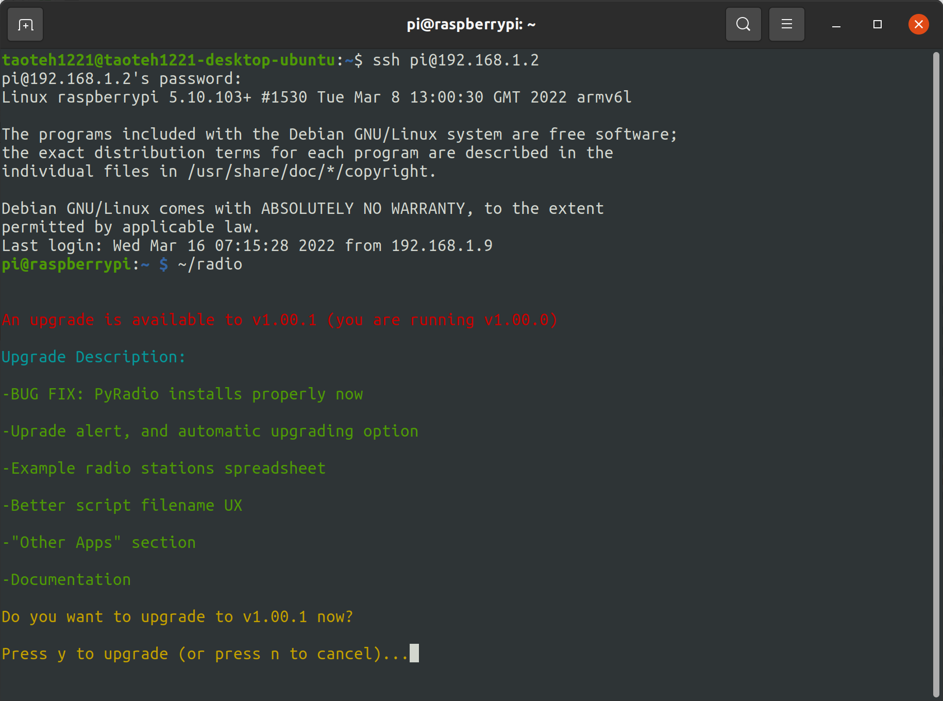This screenshot has width=943, height=701.
Task: Click the permitted by applicable law line
Action: click(131, 227)
